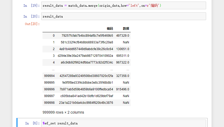
Task: Select cell 23a1a221b0da4cbc9984f620b49c3876
Action: pyautogui.click(x=86, y=103)
